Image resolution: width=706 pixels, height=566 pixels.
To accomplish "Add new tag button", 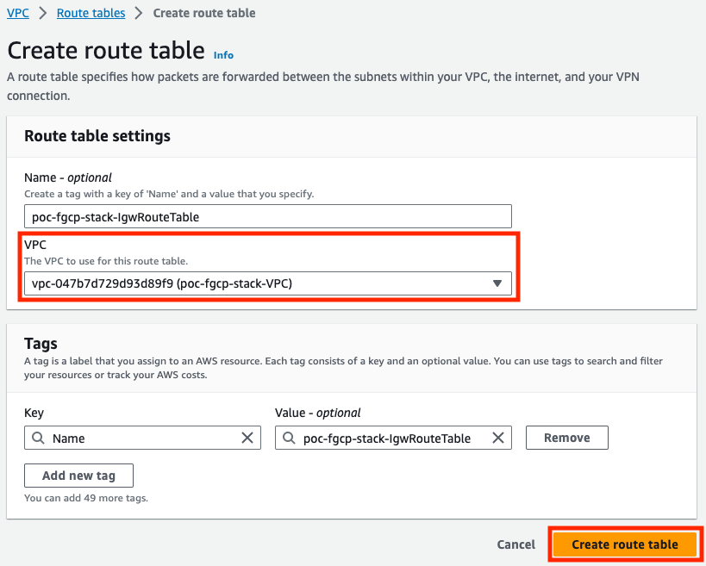I will pos(78,476).
